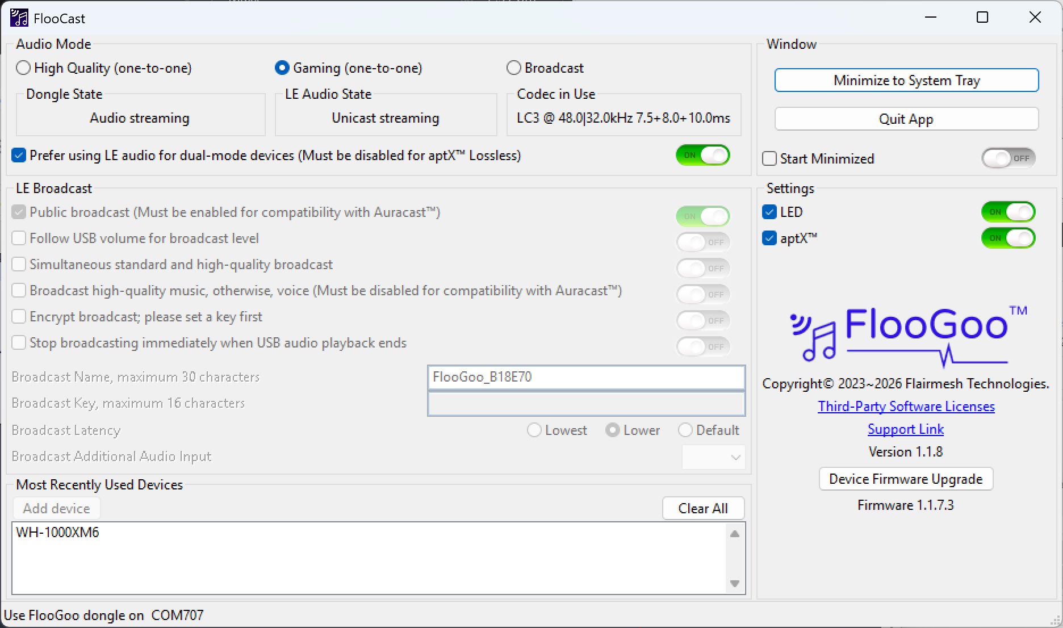Click the Copyright Flairmesh Technologies text
The height and width of the screenshot is (628, 1063).
906,384
